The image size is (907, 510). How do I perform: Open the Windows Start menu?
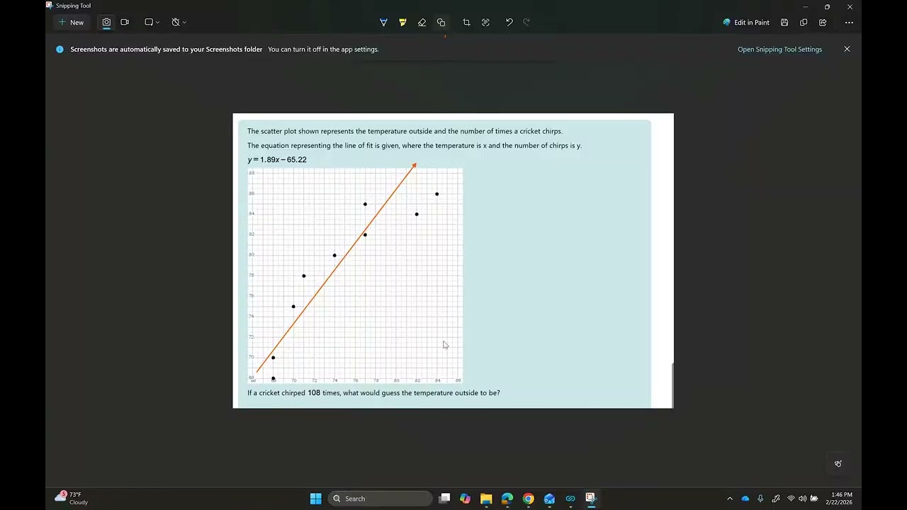coord(316,499)
